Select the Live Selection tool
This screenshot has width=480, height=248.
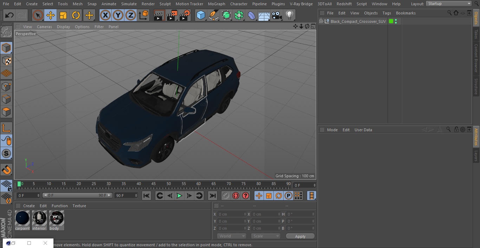point(38,15)
